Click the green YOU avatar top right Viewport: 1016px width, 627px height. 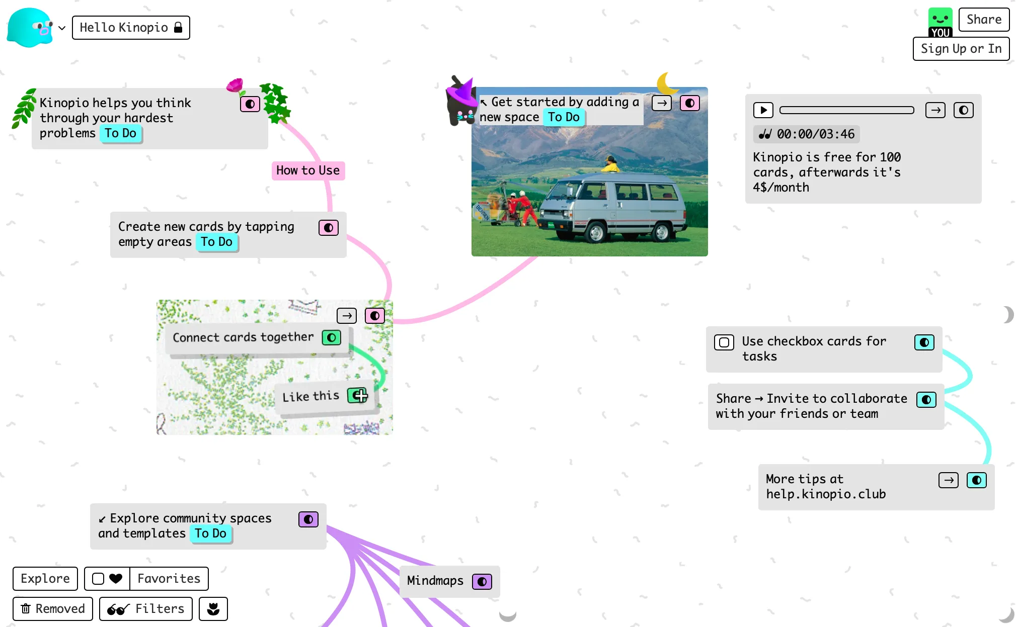coord(940,20)
